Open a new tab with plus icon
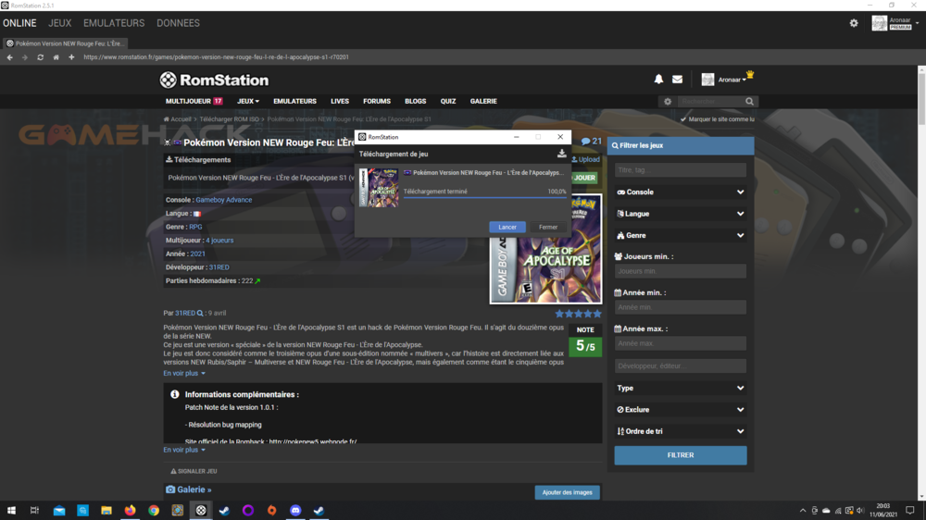Image resolution: width=926 pixels, height=520 pixels. 71,57
